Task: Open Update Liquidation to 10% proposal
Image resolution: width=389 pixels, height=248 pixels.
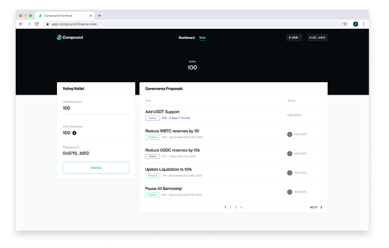Action: click(x=169, y=170)
